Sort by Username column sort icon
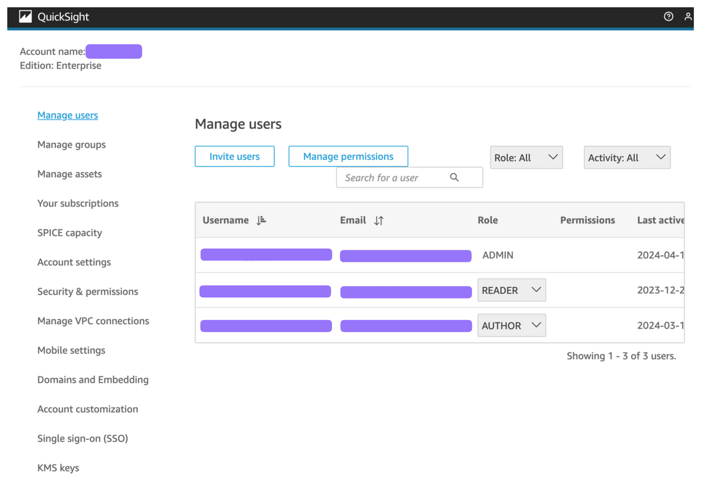The height and width of the screenshot is (496, 701). (261, 220)
